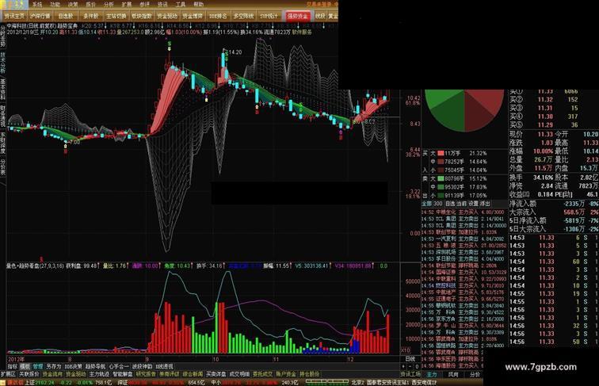Open the 系统 menu
599x386 pixels.
point(37,5)
